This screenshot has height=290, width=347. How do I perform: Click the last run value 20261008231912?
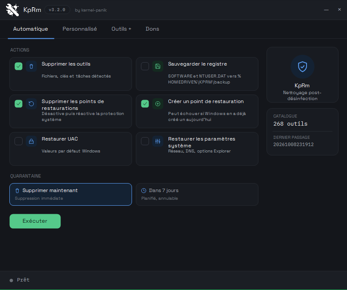click(293, 144)
